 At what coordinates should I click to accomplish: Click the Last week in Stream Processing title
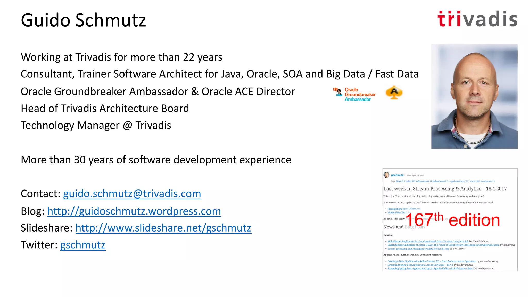point(445,189)
